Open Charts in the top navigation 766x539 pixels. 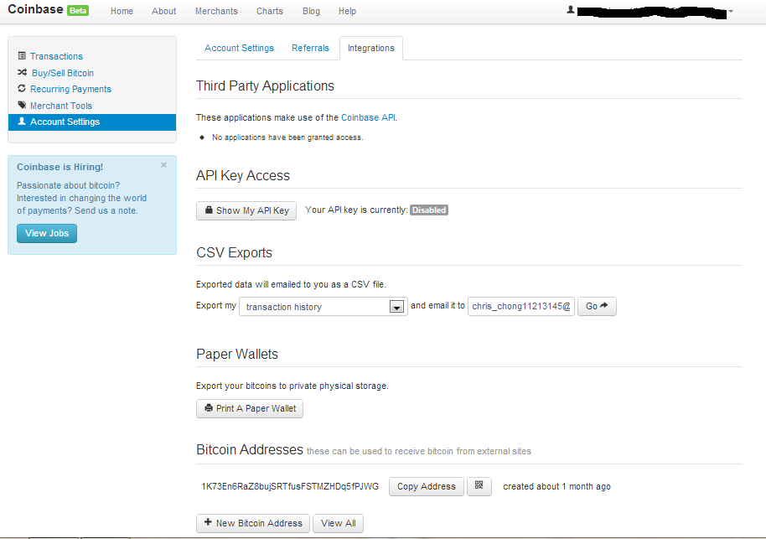point(270,11)
